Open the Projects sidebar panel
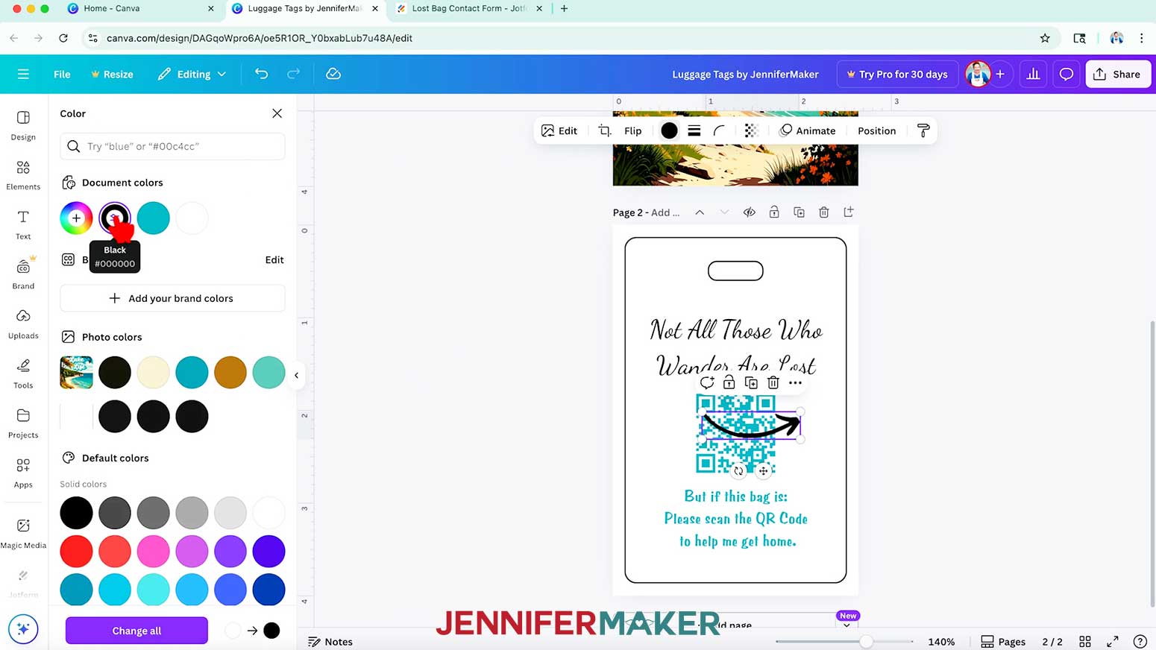The width and height of the screenshot is (1156, 650). click(x=23, y=423)
